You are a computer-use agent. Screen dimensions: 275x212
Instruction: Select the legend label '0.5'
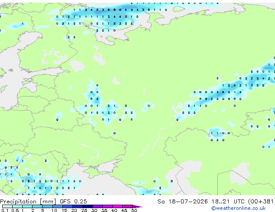pyautogui.click(x=15, y=210)
